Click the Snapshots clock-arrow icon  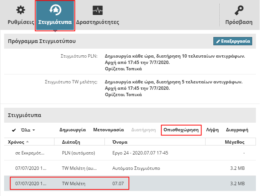coord(55,10)
